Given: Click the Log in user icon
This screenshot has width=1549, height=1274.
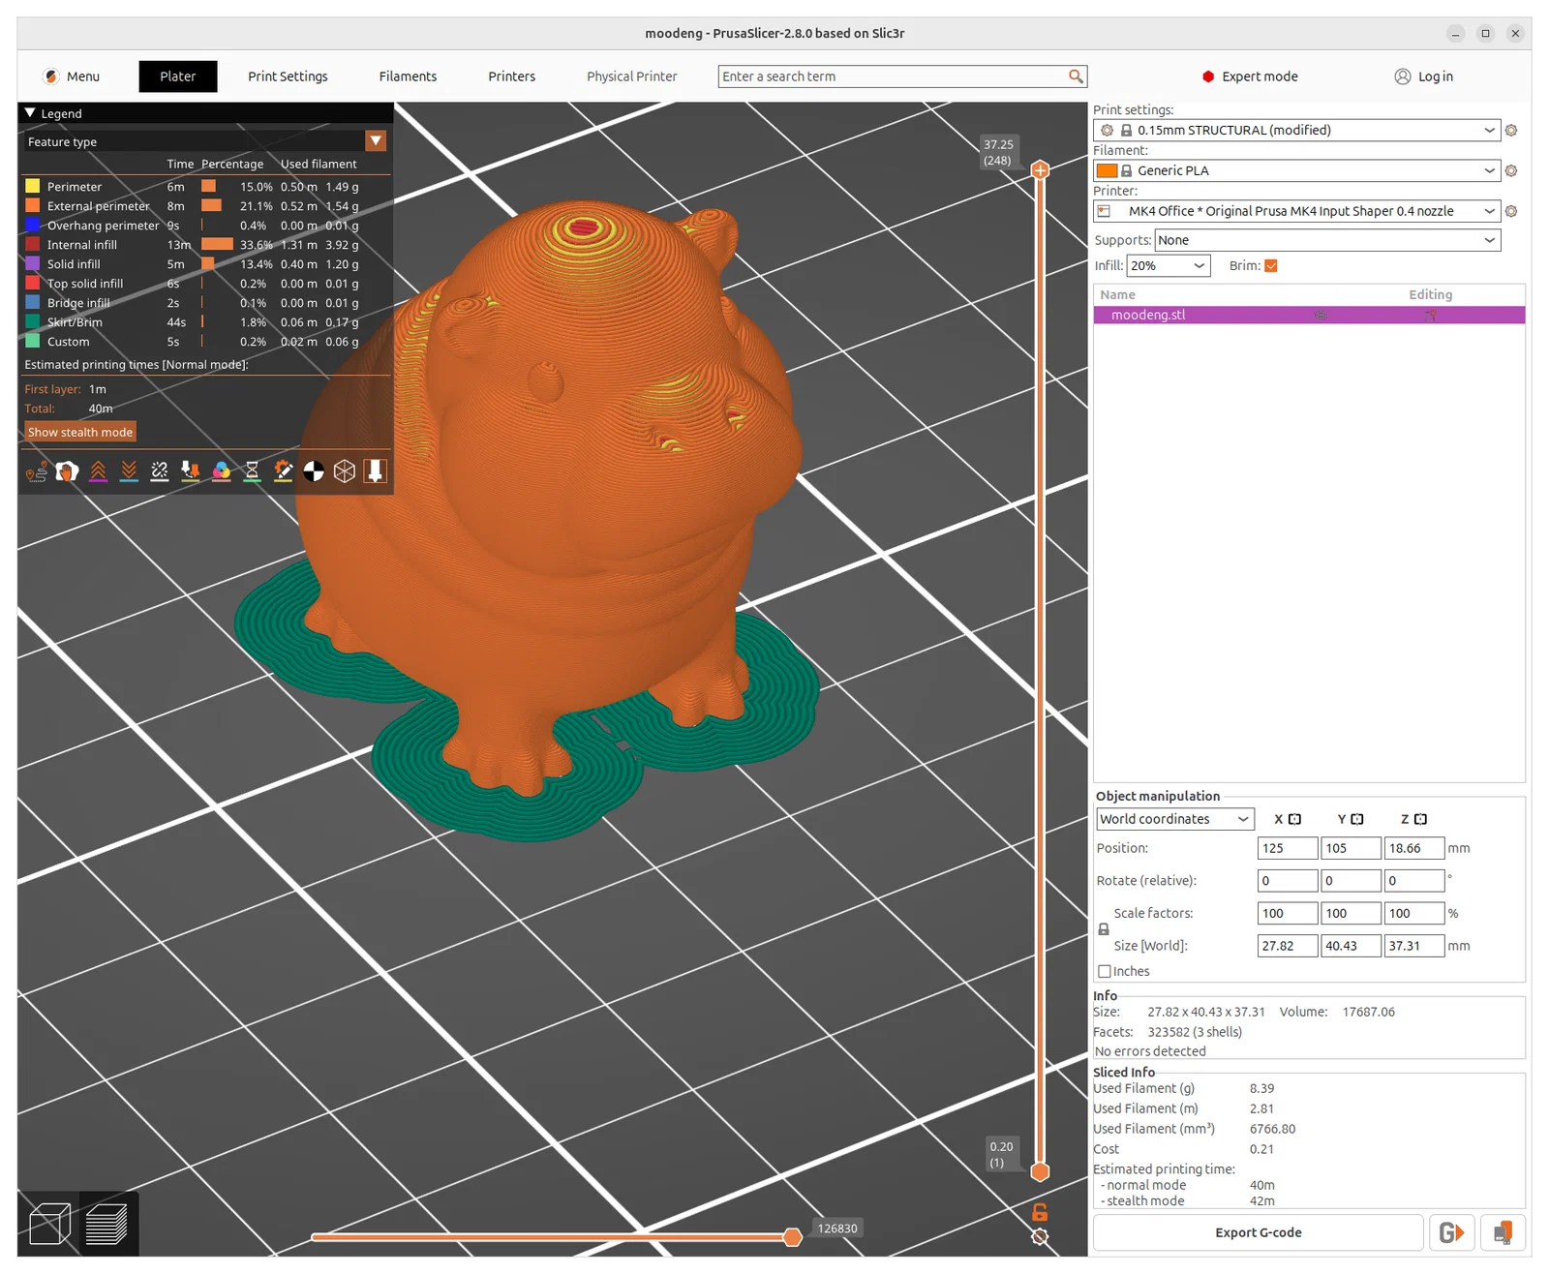Looking at the screenshot, I should [1403, 76].
